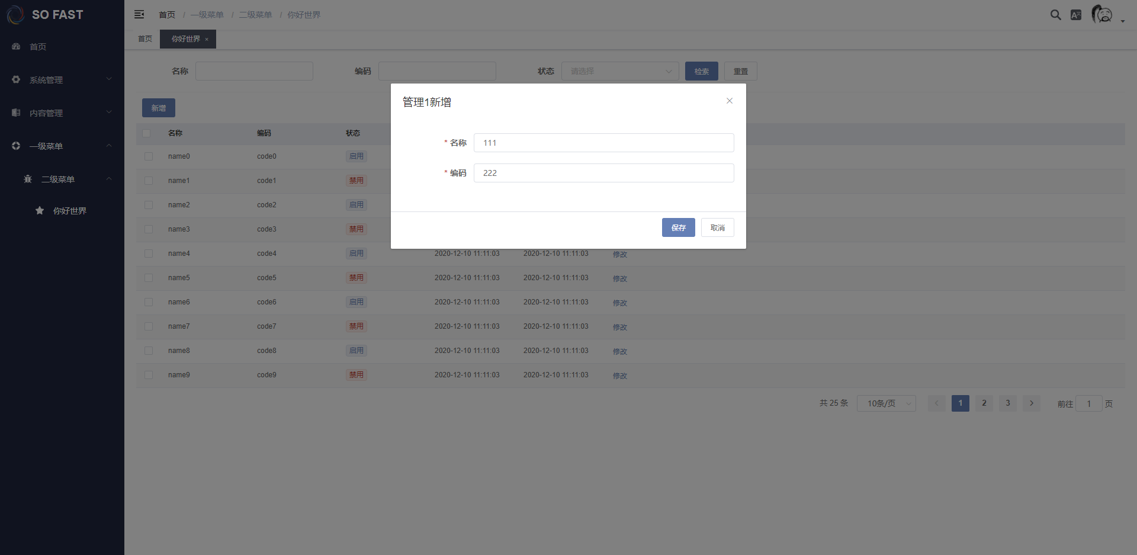Toggle the sidebar collapse hamburger icon

click(x=139, y=14)
